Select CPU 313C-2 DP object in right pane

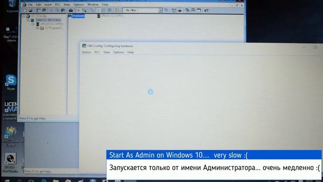pyautogui.click(x=111, y=16)
